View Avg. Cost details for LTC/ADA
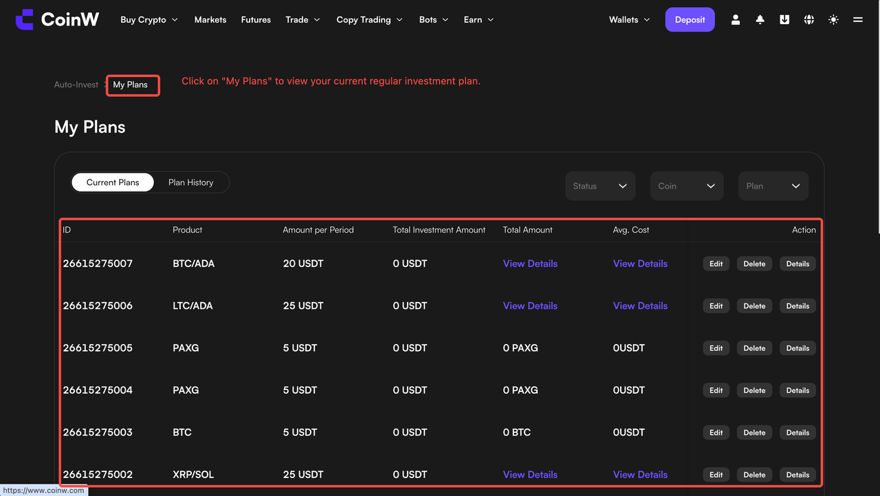This screenshot has height=496, width=880. (x=640, y=306)
